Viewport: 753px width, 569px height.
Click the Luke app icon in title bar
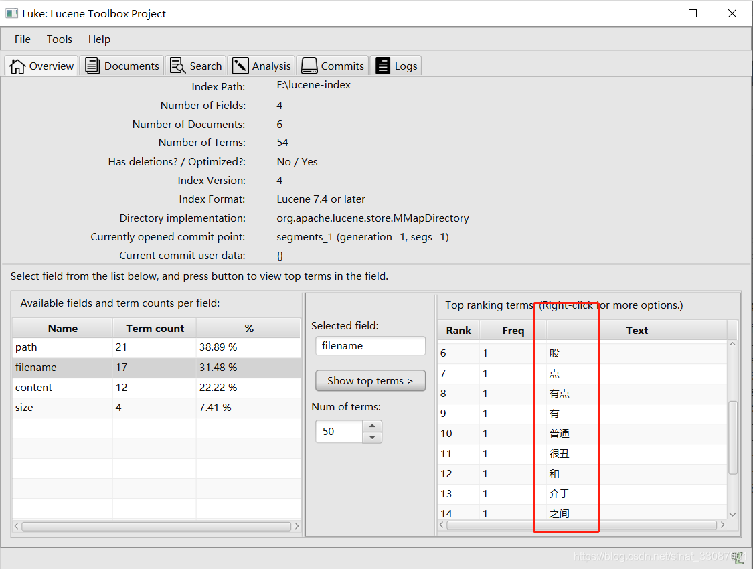coord(12,13)
